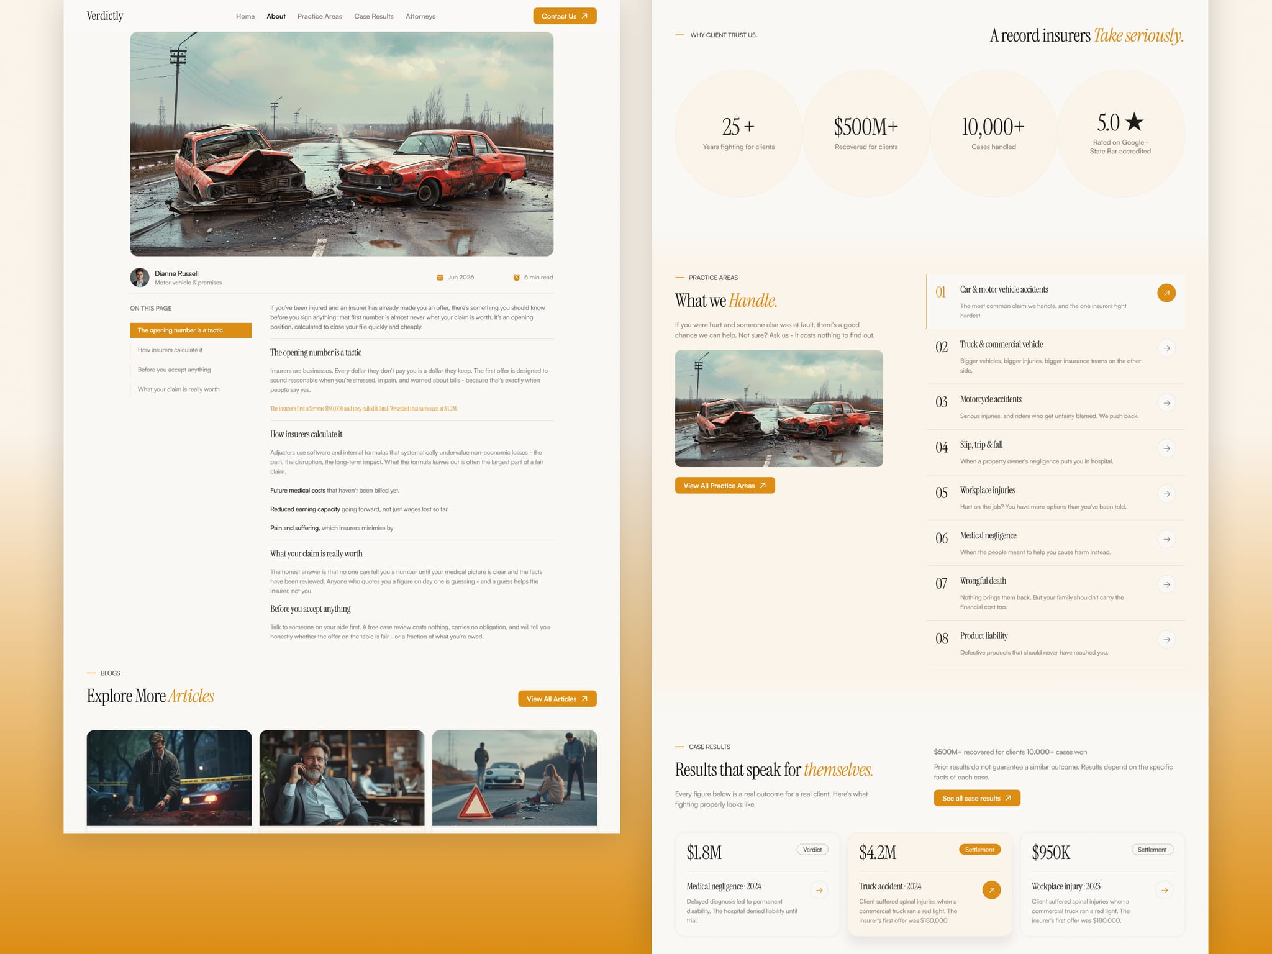The height and width of the screenshot is (954, 1272).
Task: Open the Medical negligence arrow icon
Action: (x=1167, y=539)
